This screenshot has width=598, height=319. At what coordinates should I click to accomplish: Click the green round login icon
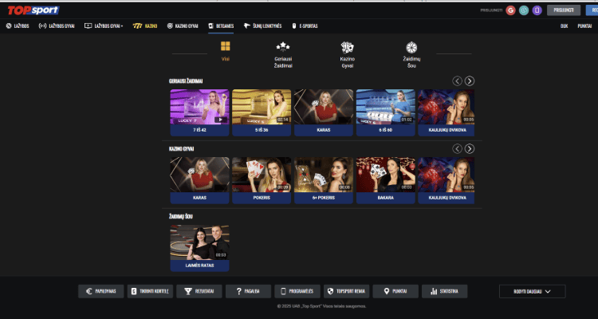pos(524,10)
